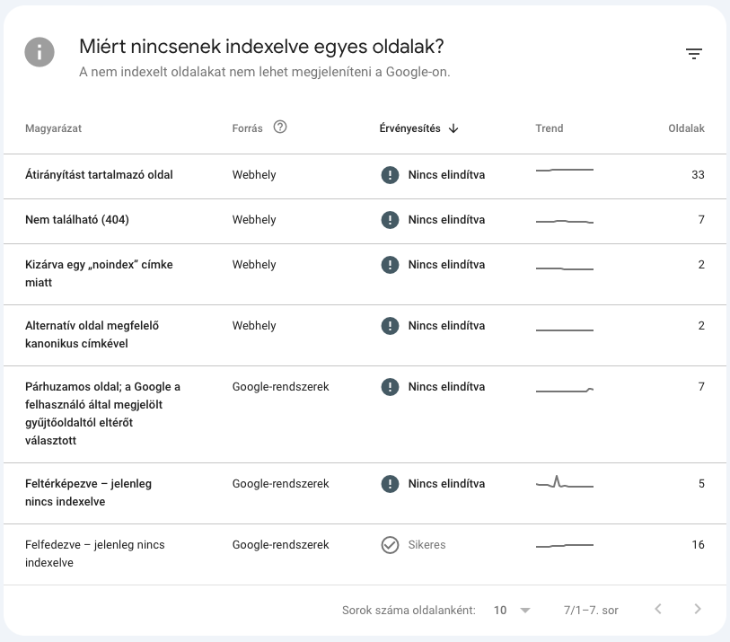The image size is (730, 642).
Task: Open the Átirányítást tartalmazó oldal row
Action: tap(99, 175)
